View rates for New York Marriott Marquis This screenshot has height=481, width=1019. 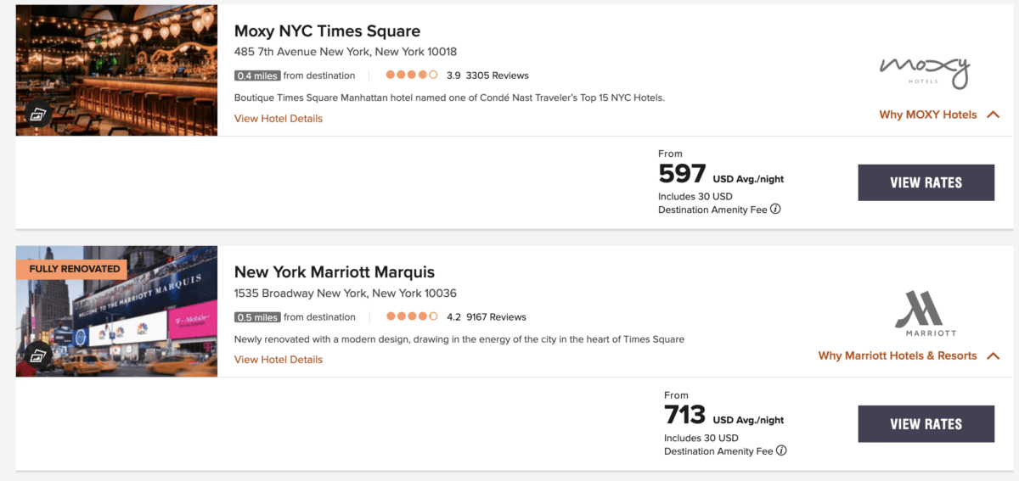pos(926,424)
